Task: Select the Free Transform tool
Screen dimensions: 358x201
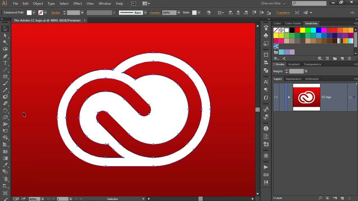Action: (x=5, y=131)
